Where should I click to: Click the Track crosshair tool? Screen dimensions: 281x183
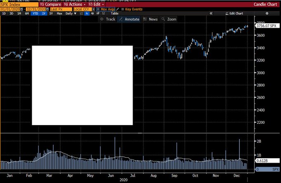(108, 19)
